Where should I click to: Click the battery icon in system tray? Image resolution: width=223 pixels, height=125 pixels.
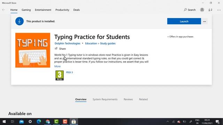[x=184, y=122]
